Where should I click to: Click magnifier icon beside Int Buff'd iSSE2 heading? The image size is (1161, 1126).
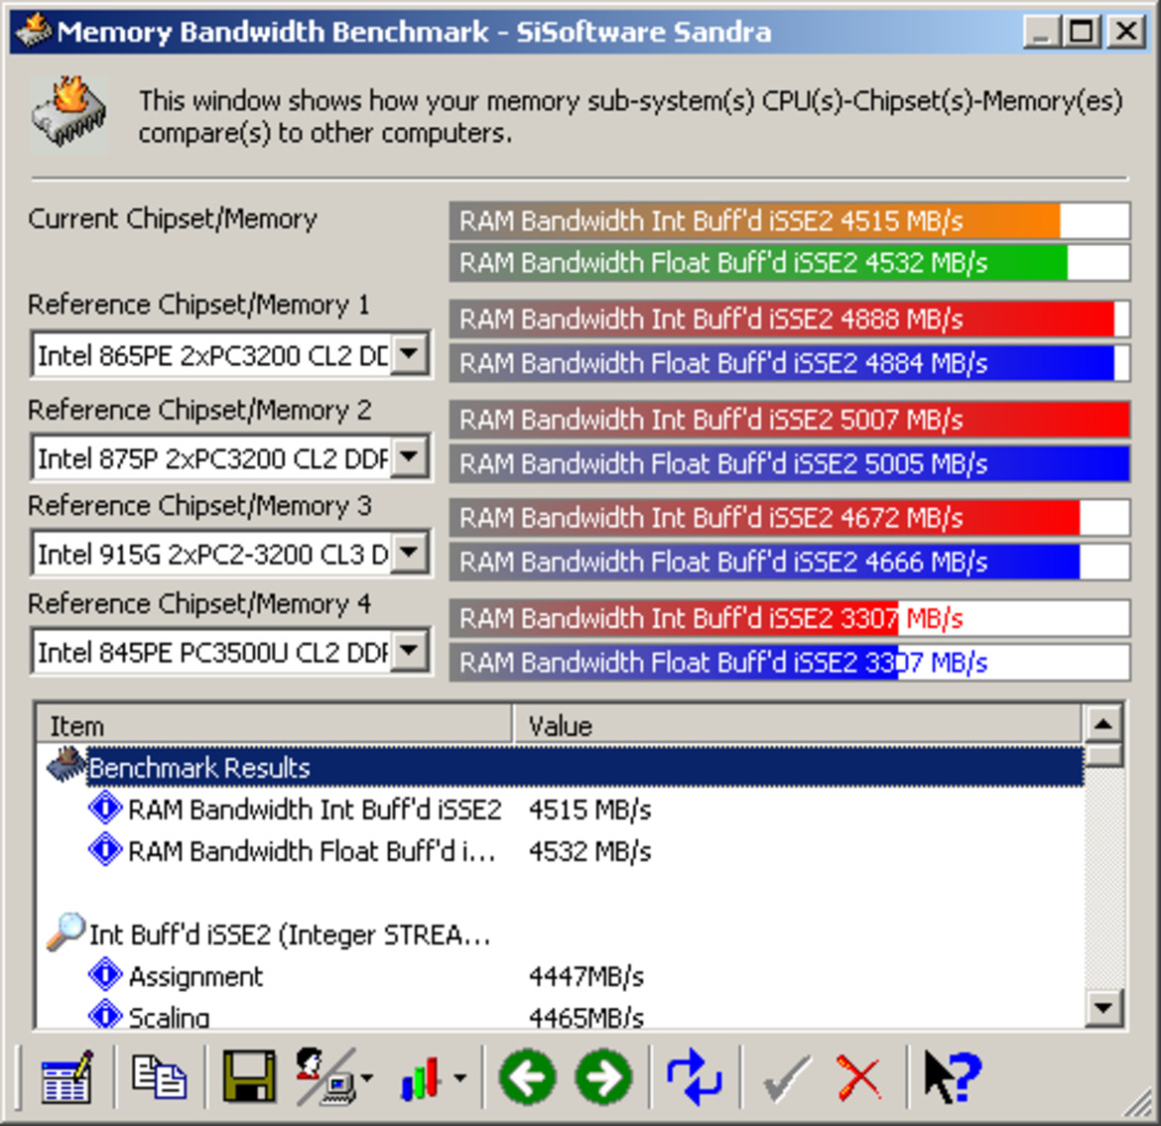65,932
